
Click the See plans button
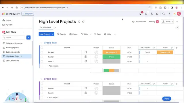(x=28, y=14)
